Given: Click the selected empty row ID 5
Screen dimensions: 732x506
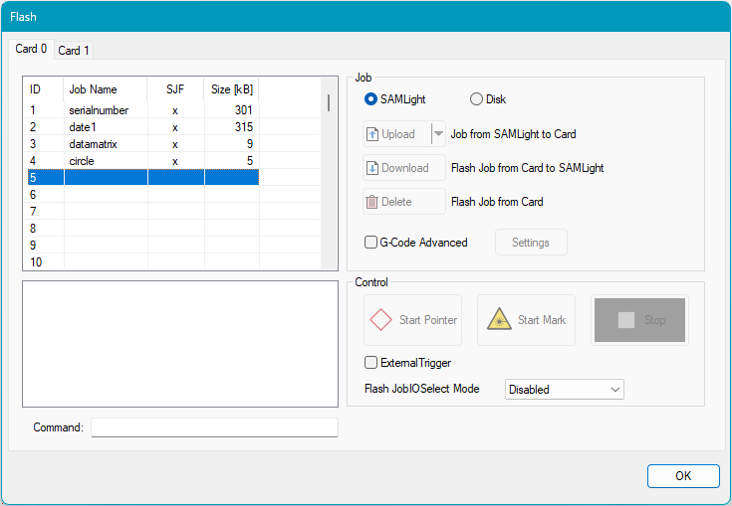Looking at the screenshot, I should click(x=141, y=178).
